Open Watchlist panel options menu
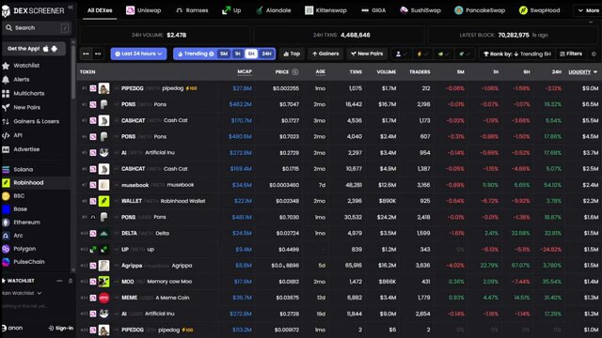 pyautogui.click(x=59, y=282)
